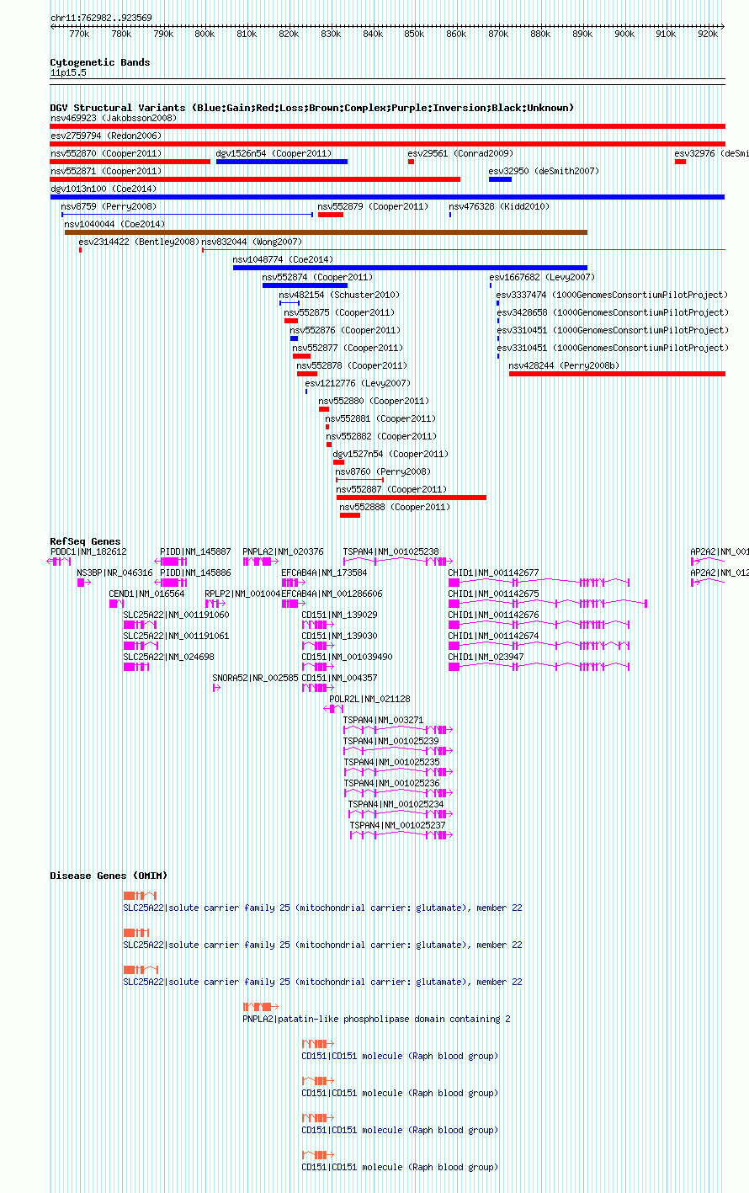Select variant nsv552870 (Cooper2011) label

click(105, 153)
